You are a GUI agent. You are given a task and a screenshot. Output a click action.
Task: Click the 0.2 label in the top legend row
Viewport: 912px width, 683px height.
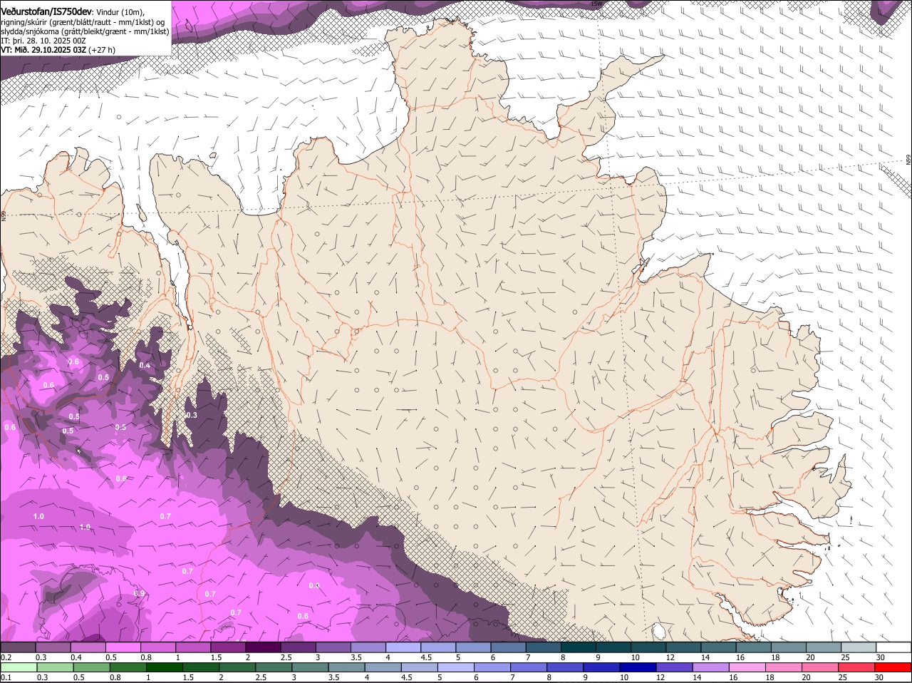[x=6, y=657]
